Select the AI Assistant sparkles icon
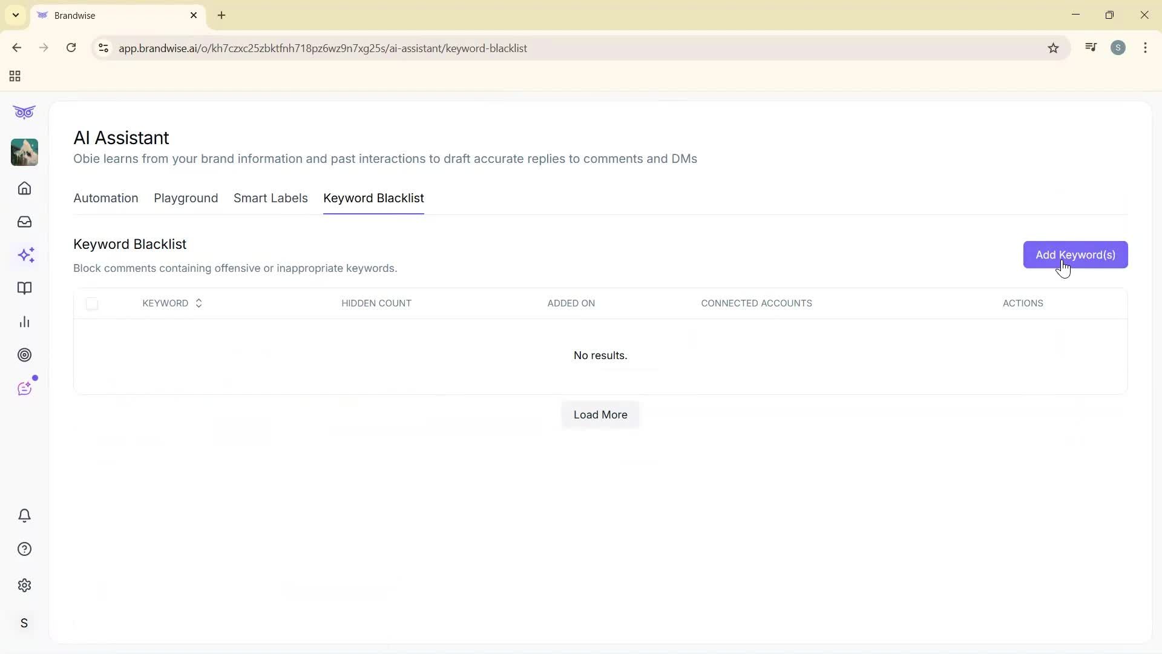Image resolution: width=1162 pixels, height=654 pixels. click(x=26, y=255)
